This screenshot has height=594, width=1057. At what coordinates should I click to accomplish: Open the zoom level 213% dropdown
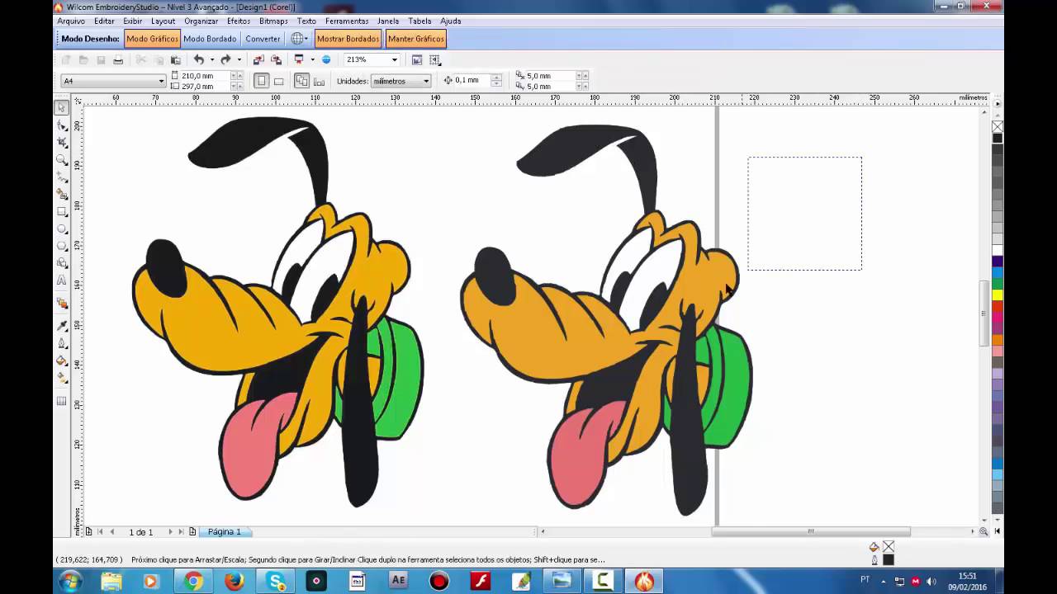tap(394, 59)
